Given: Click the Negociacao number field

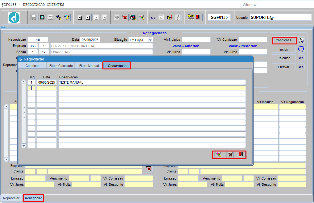Looking at the screenshot, I should tap(38, 39).
